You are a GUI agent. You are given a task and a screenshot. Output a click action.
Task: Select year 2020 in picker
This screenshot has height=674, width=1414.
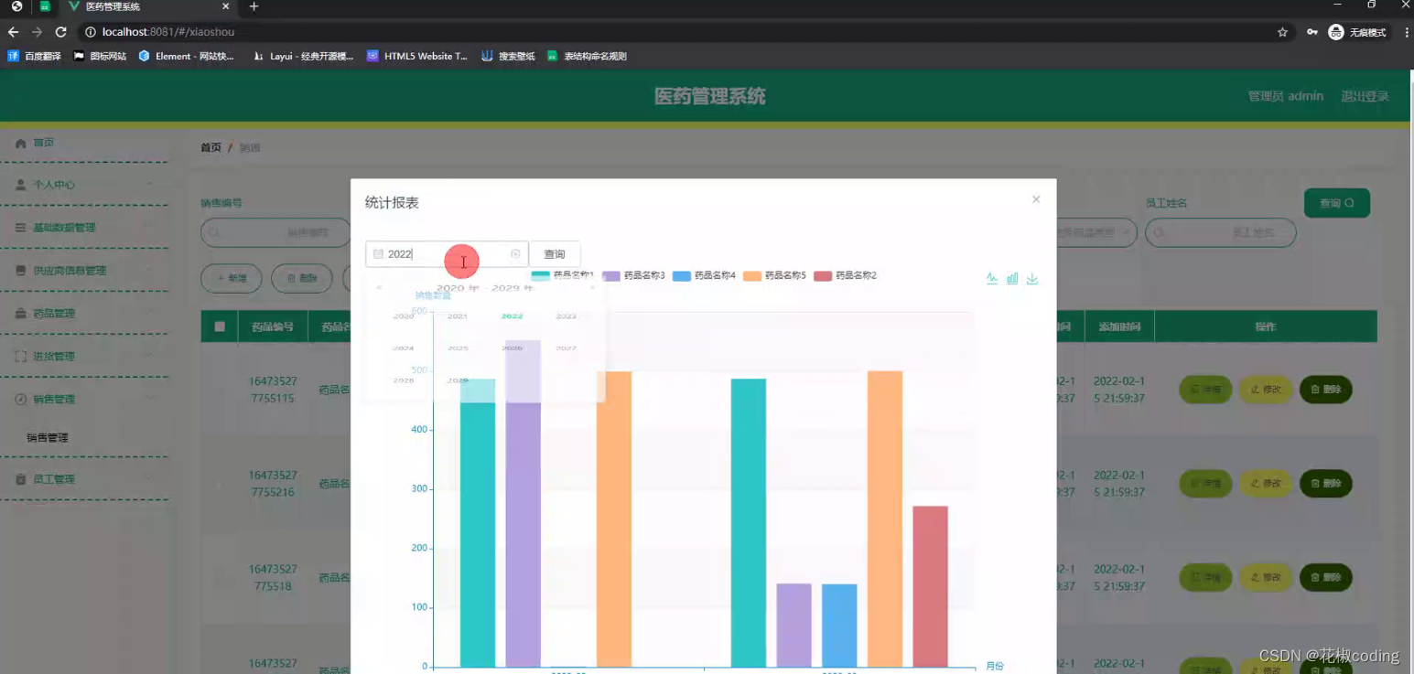404,316
